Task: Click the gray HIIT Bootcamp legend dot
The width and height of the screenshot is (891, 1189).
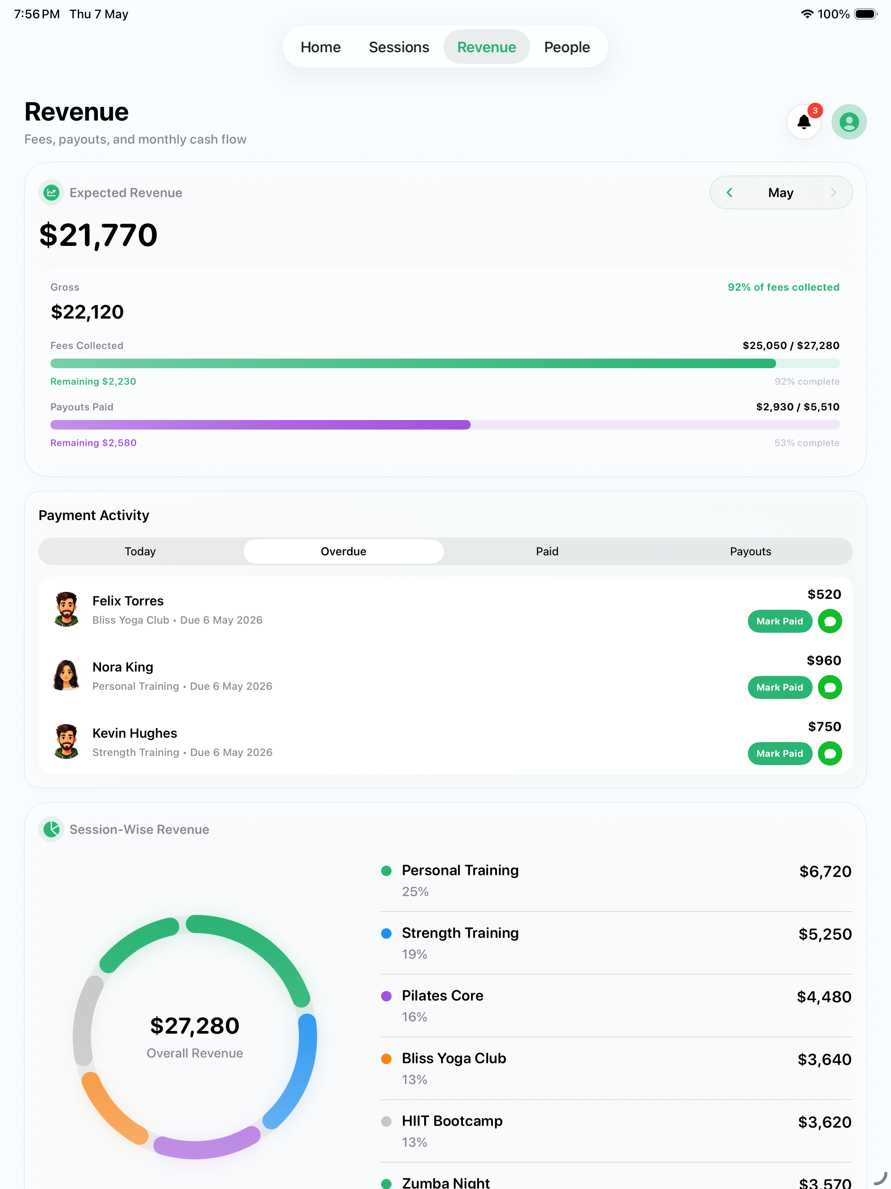Action: pyautogui.click(x=386, y=1121)
